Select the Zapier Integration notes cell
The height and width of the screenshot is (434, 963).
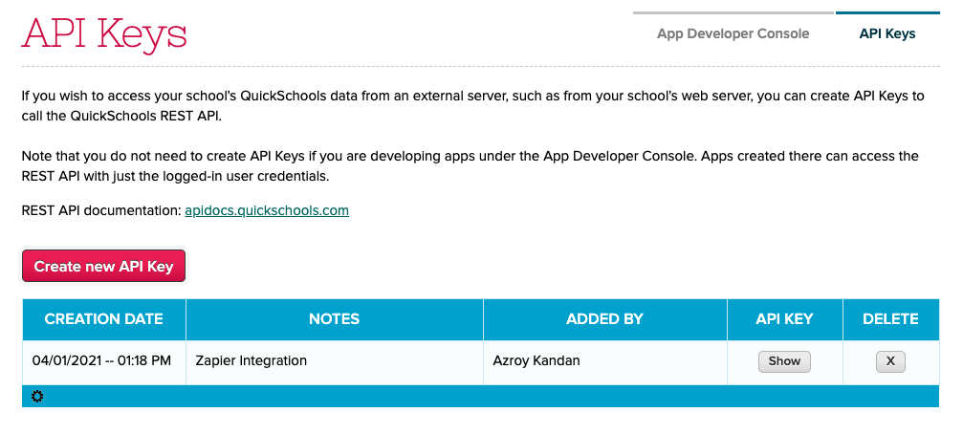click(334, 361)
